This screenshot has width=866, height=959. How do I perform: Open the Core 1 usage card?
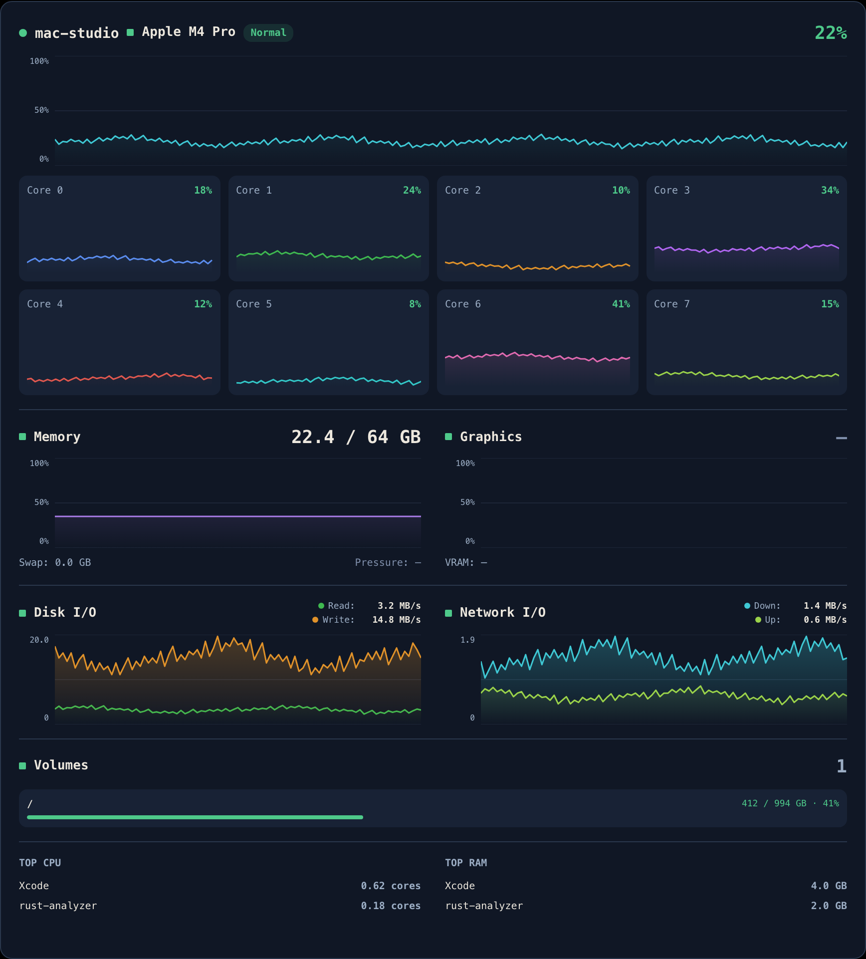329,229
